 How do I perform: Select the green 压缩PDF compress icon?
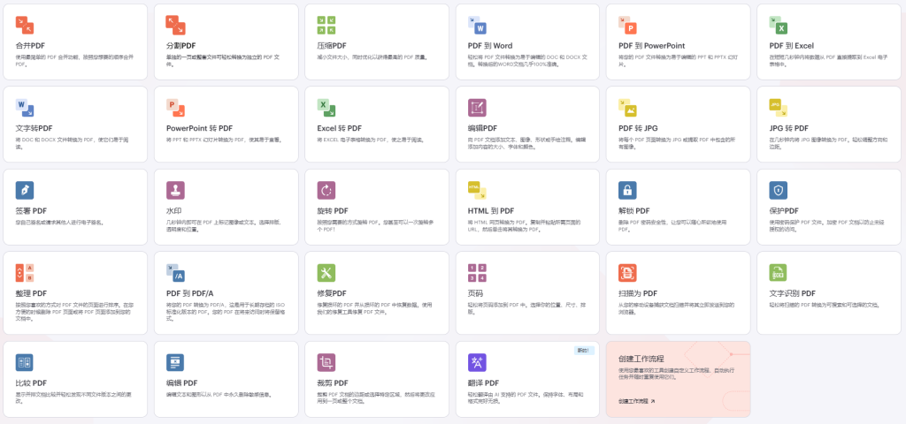pos(326,25)
